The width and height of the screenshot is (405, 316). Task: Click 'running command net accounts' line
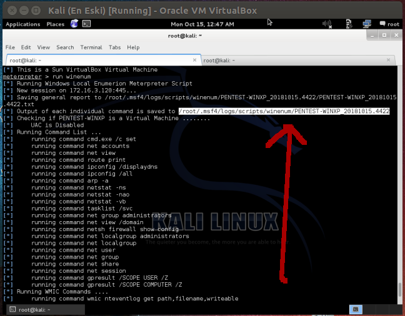point(80,146)
